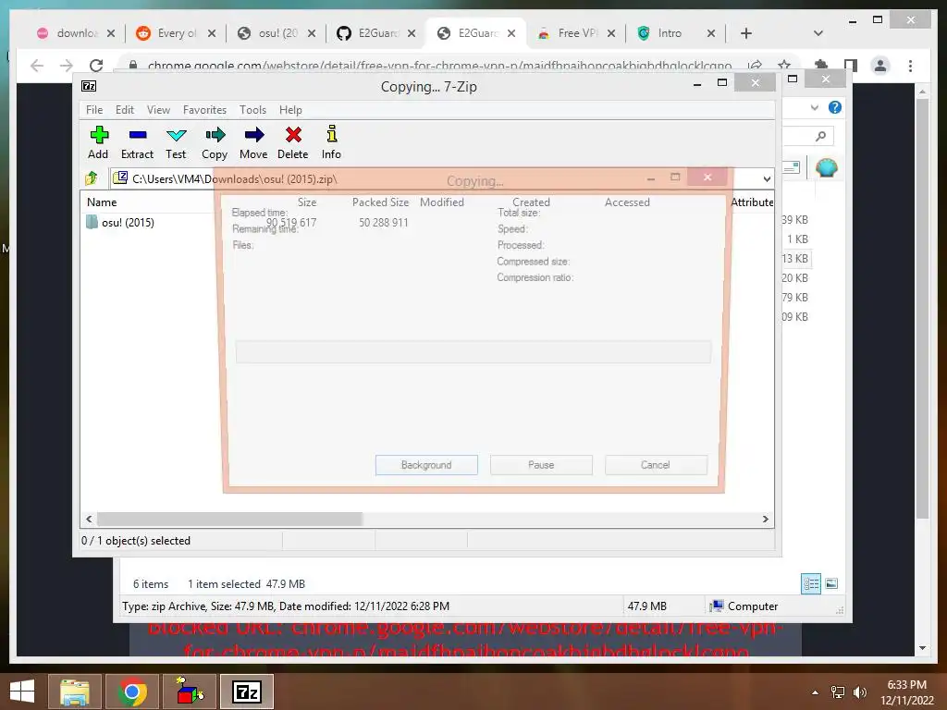947x710 pixels.
Task: Click the Copy toolbar icon
Action: (x=215, y=142)
